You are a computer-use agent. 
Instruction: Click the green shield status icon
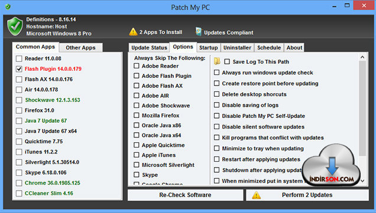point(15,27)
